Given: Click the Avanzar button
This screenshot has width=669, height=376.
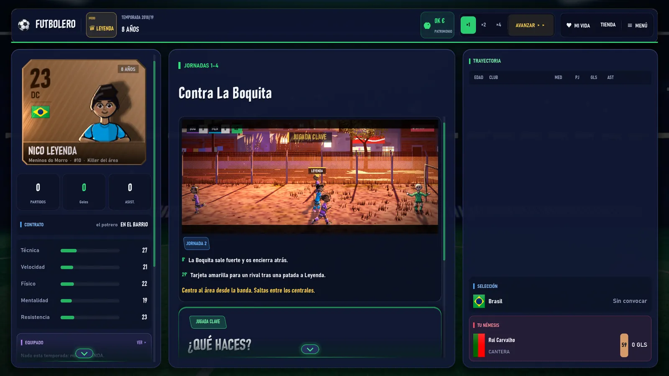Looking at the screenshot, I should tap(530, 25).
